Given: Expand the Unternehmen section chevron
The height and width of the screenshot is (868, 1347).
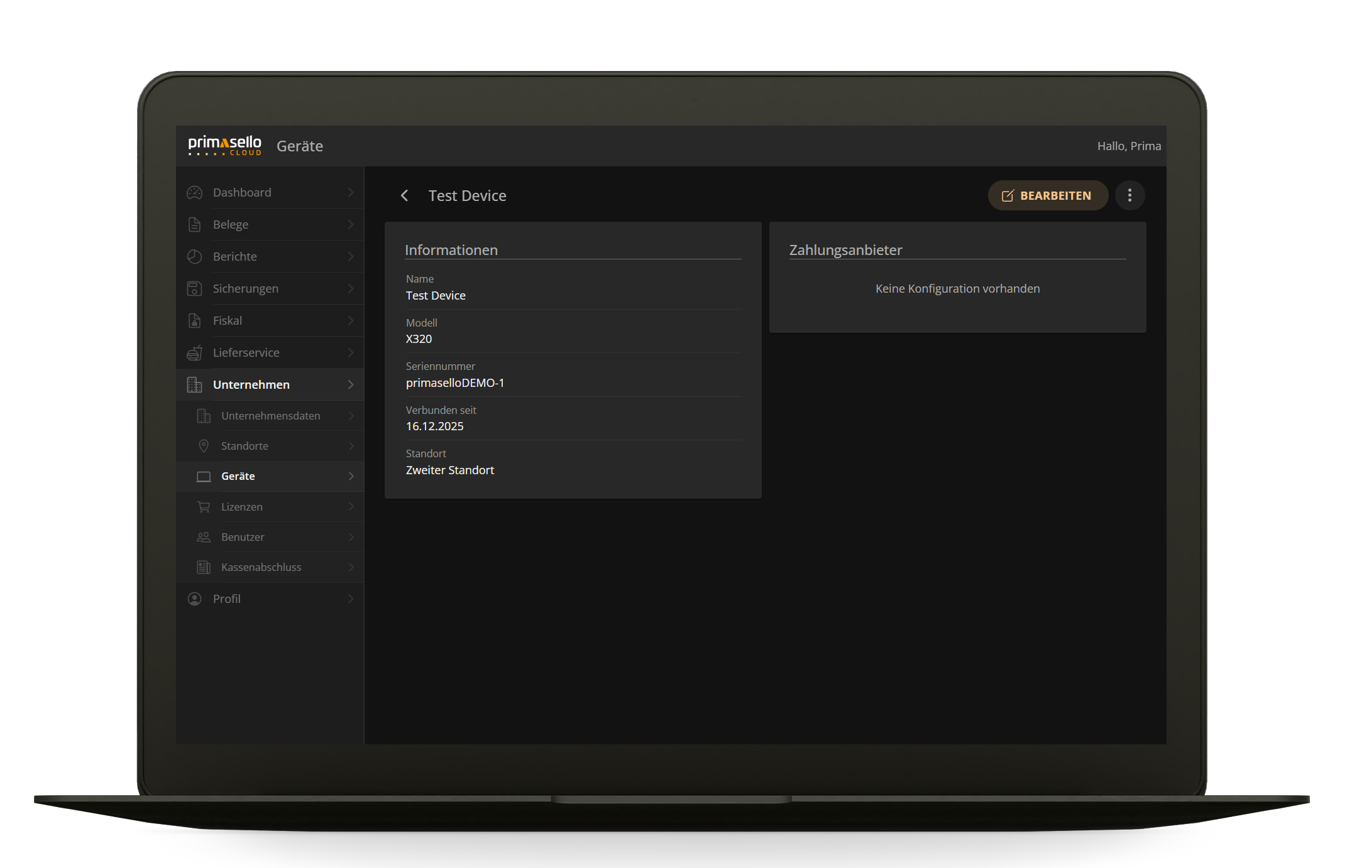Looking at the screenshot, I should (x=351, y=384).
